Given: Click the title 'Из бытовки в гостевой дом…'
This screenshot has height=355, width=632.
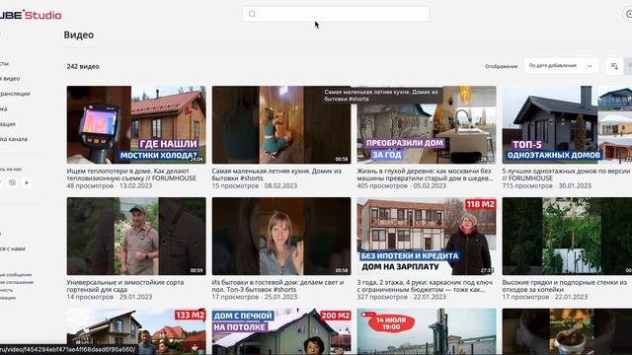Looking at the screenshot, I should [277, 286].
